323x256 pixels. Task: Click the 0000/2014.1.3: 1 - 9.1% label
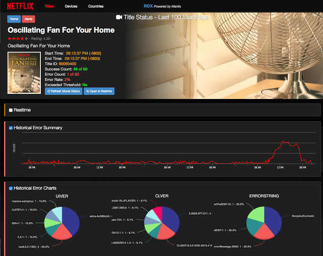pos(127,243)
